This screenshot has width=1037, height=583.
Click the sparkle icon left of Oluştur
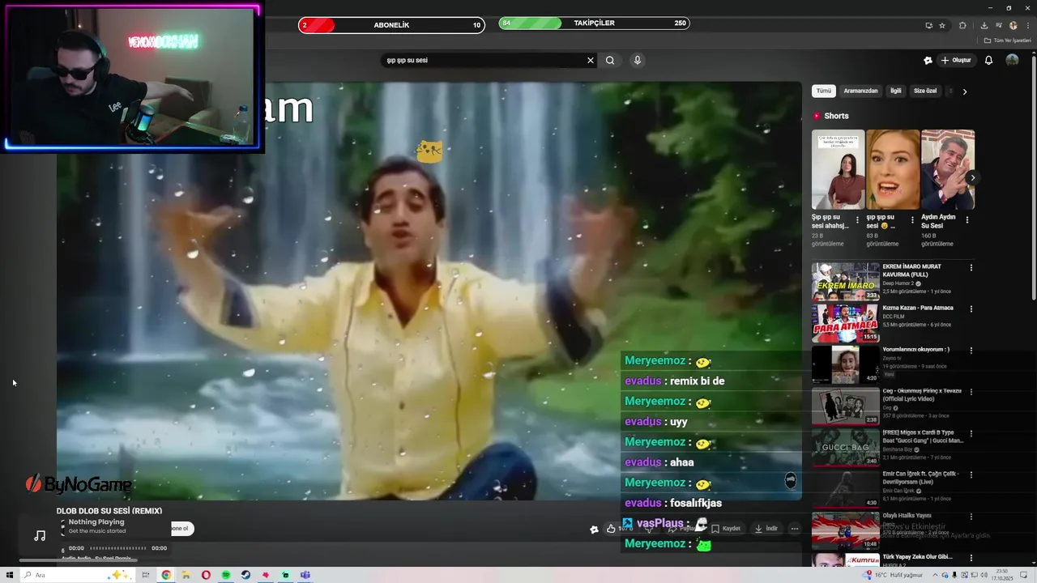pyautogui.click(x=928, y=60)
